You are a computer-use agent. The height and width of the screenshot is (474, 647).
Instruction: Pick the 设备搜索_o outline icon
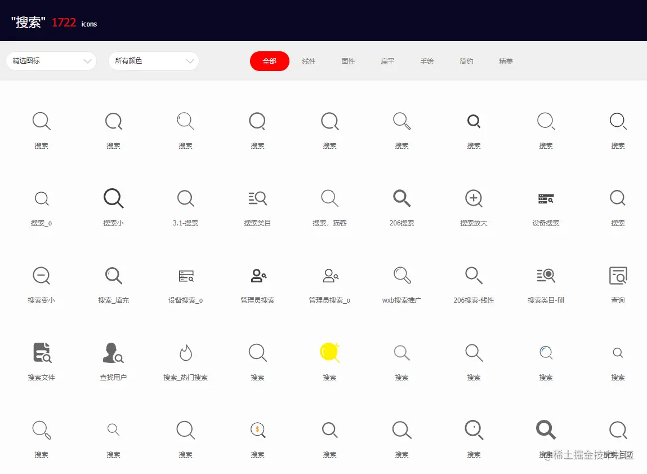(186, 276)
